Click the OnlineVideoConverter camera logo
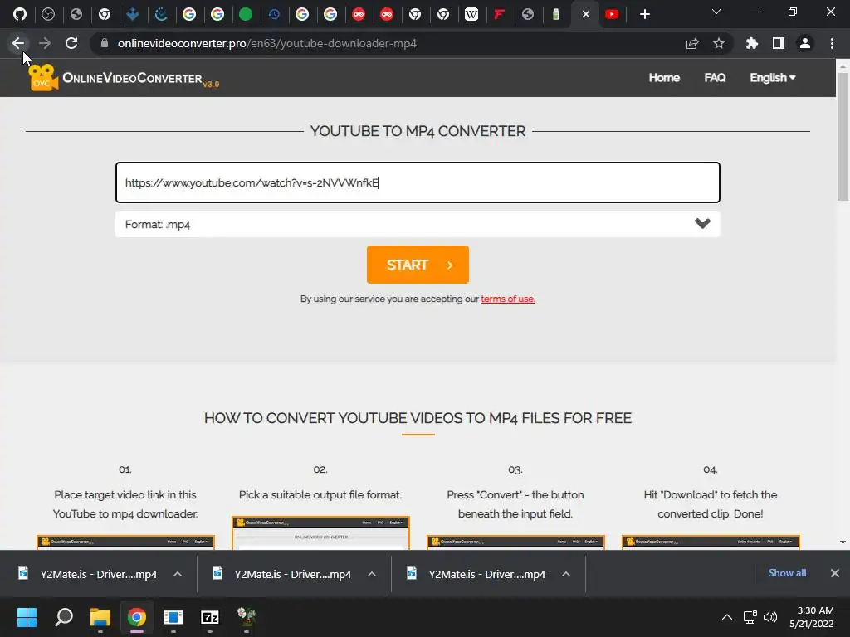The width and height of the screenshot is (850, 637). click(x=43, y=77)
